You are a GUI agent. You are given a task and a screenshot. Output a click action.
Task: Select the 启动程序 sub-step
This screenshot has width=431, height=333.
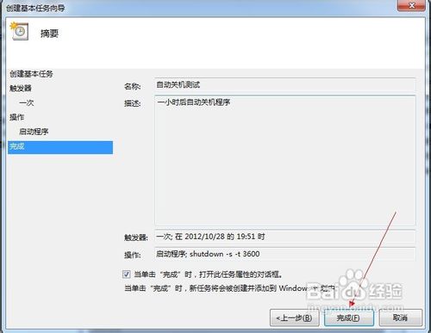coord(34,132)
